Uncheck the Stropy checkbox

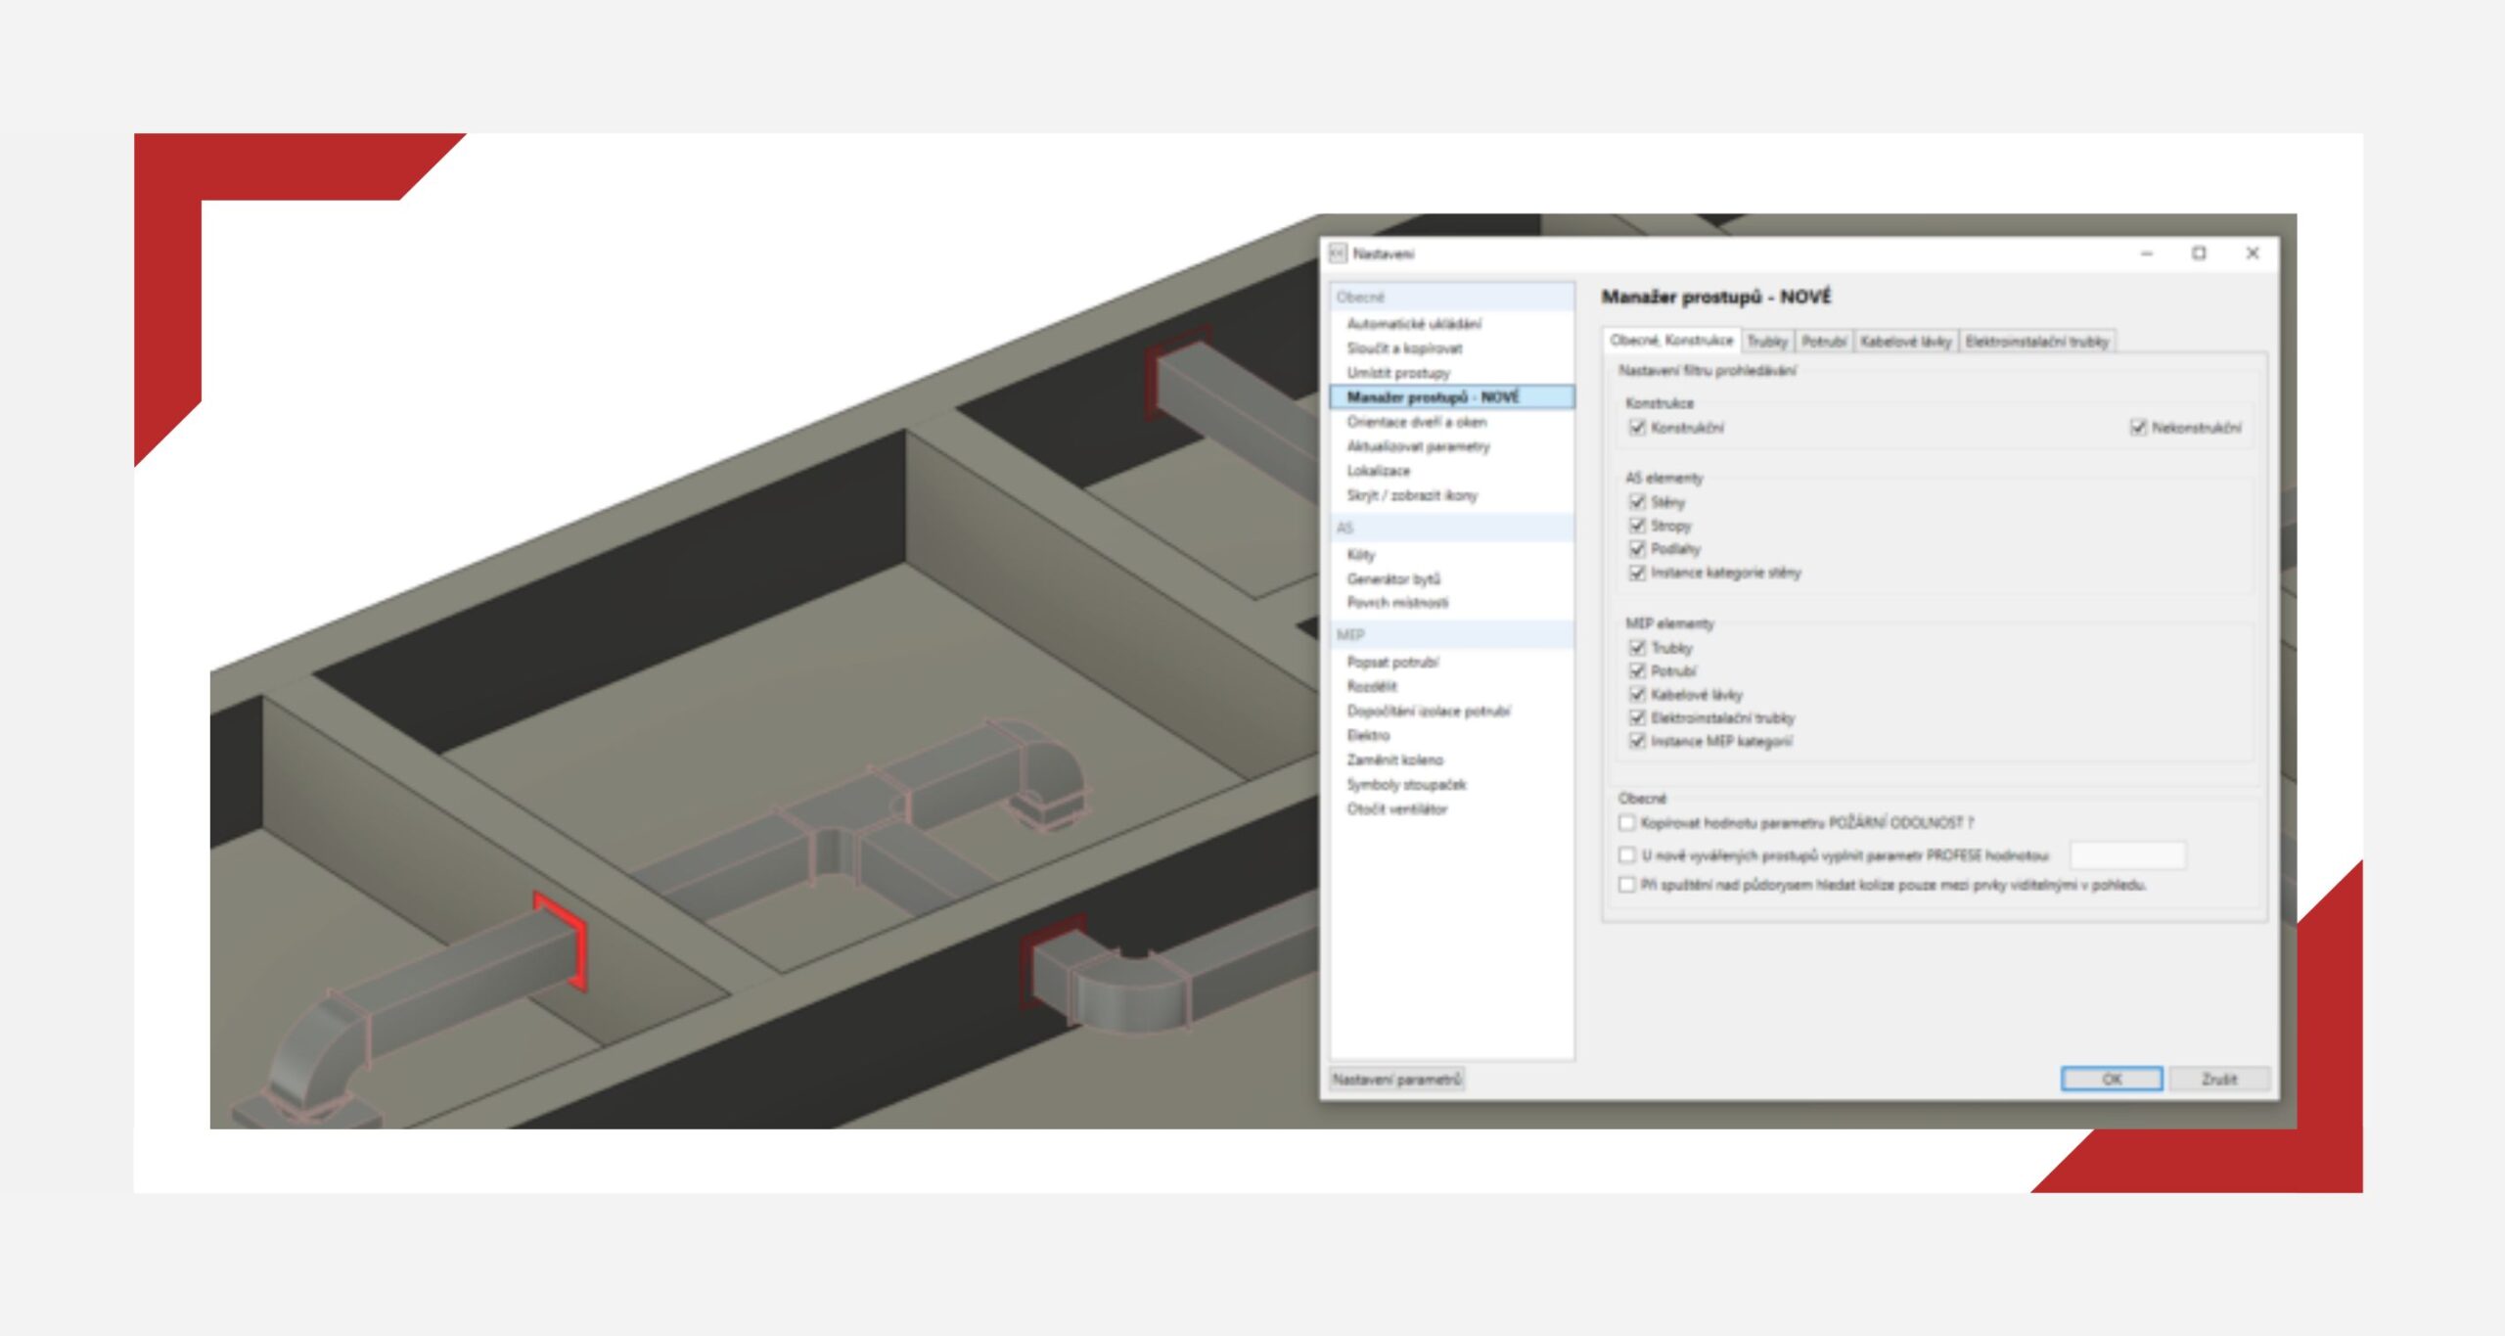(1637, 526)
